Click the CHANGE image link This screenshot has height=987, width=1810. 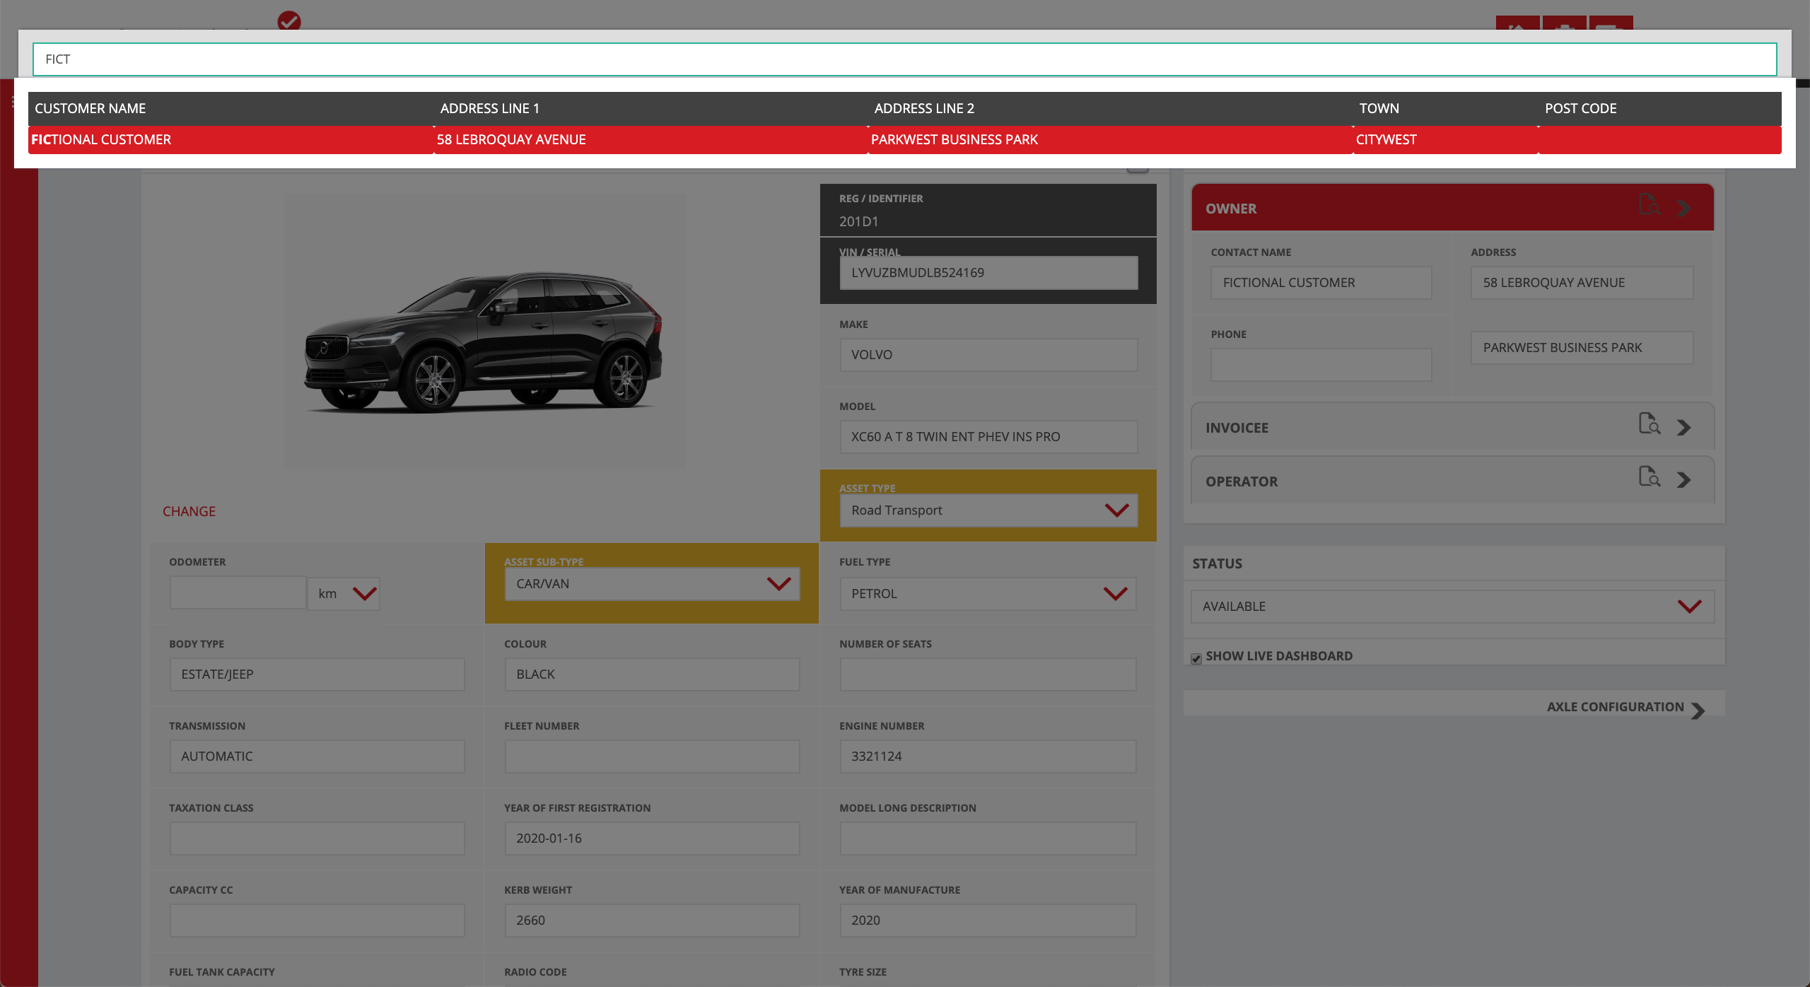(189, 511)
